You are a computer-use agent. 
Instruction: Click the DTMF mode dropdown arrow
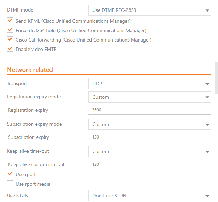(207, 10)
